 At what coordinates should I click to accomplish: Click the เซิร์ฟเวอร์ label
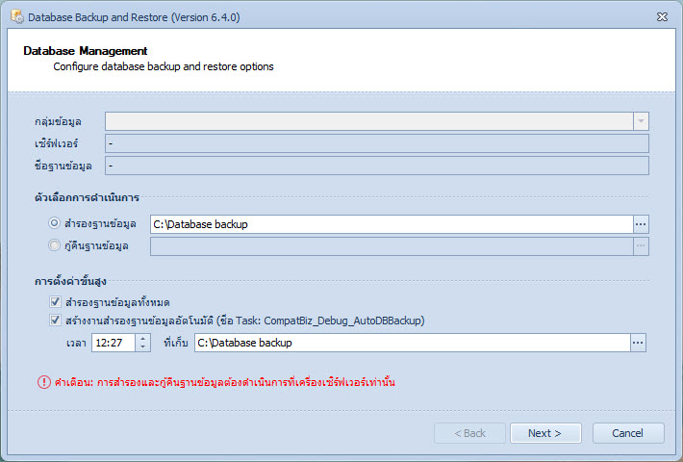pos(57,143)
